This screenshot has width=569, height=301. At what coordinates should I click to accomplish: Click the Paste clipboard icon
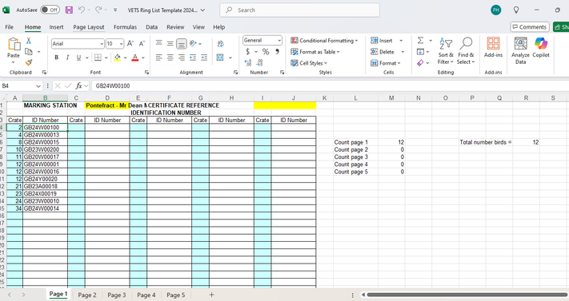(x=14, y=44)
